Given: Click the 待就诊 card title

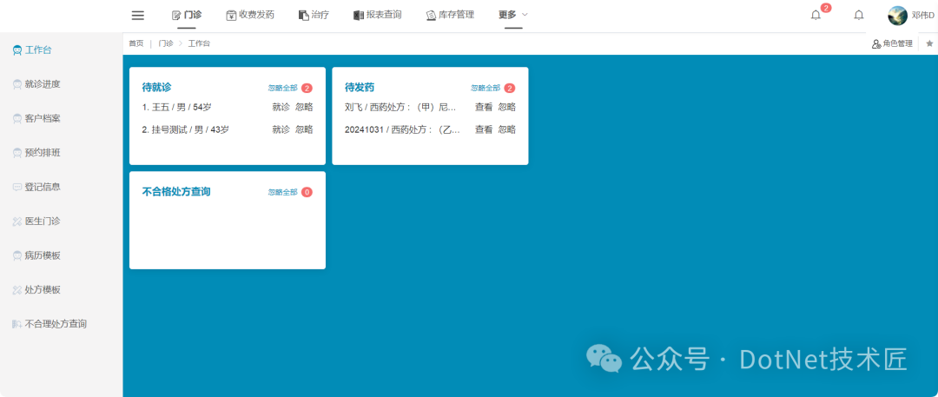Looking at the screenshot, I should tap(156, 88).
